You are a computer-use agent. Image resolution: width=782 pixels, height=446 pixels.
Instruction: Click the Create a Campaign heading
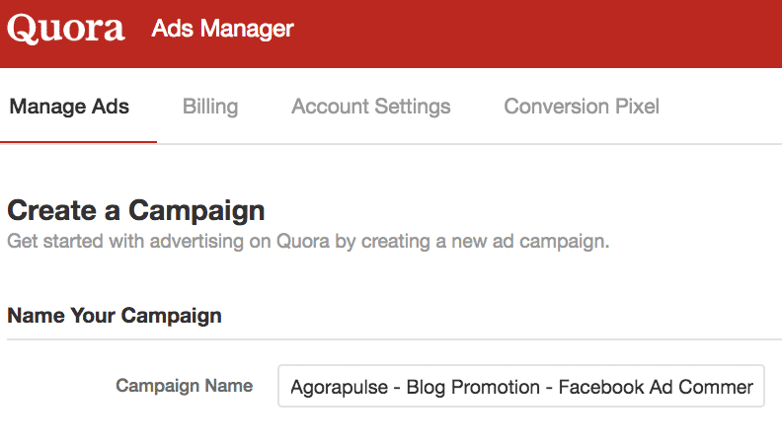click(x=136, y=210)
